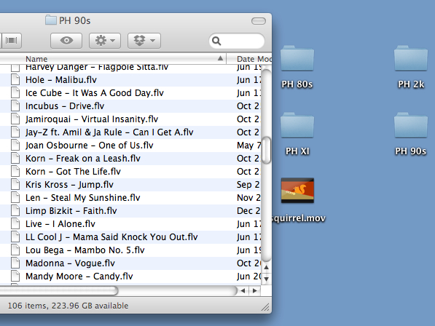This screenshot has width=435, height=326.
Task: Click the vertical scroll down arrow
Action: 267,279
